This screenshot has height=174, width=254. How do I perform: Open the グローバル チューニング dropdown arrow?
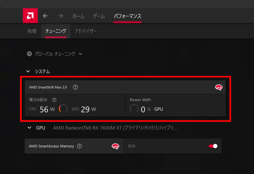click(81, 54)
